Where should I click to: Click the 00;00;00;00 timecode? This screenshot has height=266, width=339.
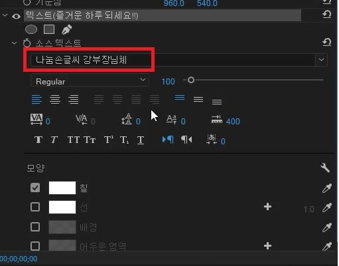coord(19,259)
